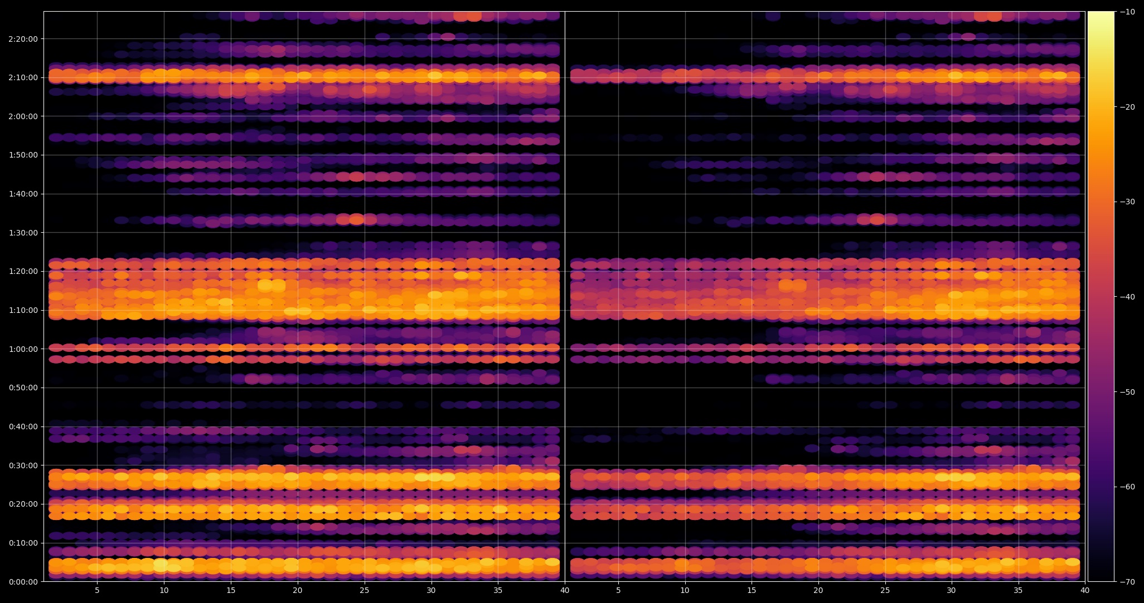Click the 0:00:00 origin time label

23,582
